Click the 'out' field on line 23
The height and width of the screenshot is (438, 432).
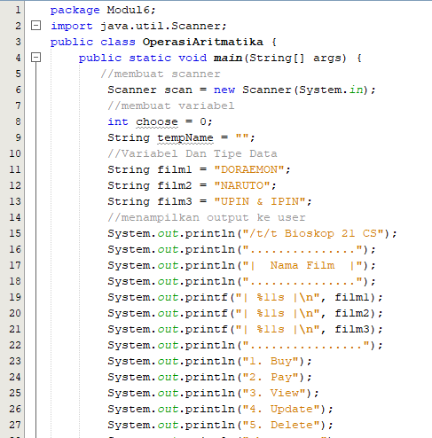tap(168, 361)
